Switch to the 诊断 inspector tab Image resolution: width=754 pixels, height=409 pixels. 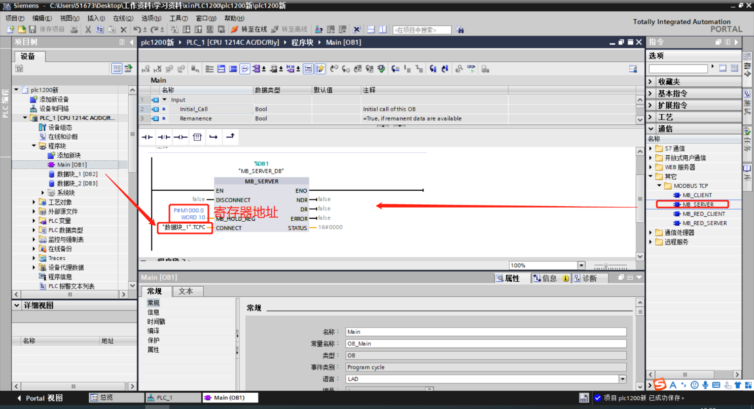pos(590,278)
